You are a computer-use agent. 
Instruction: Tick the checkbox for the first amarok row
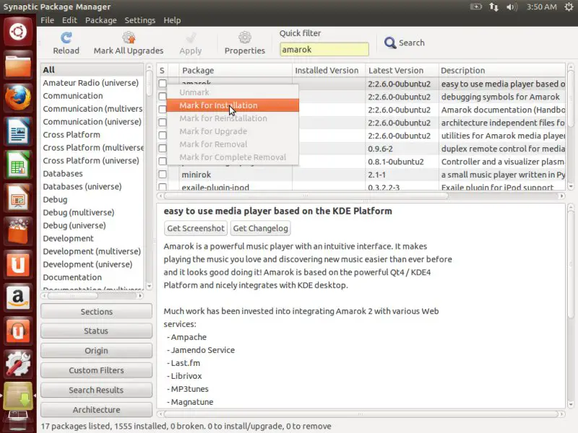pos(163,84)
